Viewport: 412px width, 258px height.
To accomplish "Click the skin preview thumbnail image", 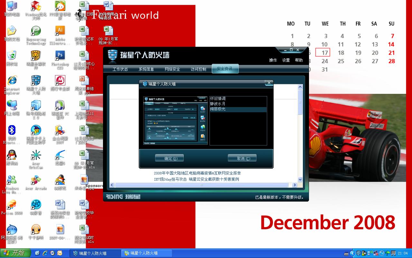I will click(x=175, y=121).
